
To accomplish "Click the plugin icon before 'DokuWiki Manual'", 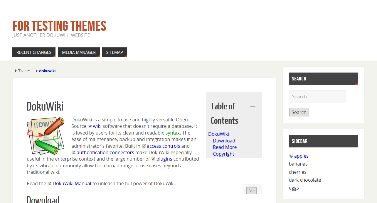I will pyautogui.click(x=49, y=183).
